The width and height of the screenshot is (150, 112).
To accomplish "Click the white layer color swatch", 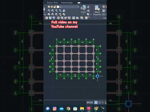I will click(58, 7).
